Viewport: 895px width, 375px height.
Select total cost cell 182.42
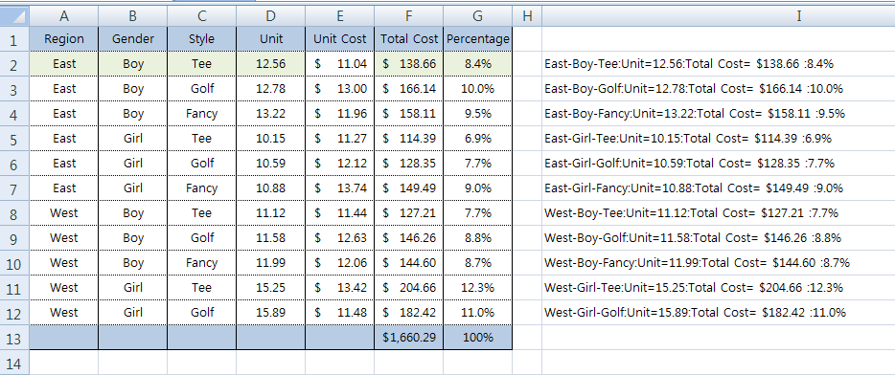coord(409,312)
